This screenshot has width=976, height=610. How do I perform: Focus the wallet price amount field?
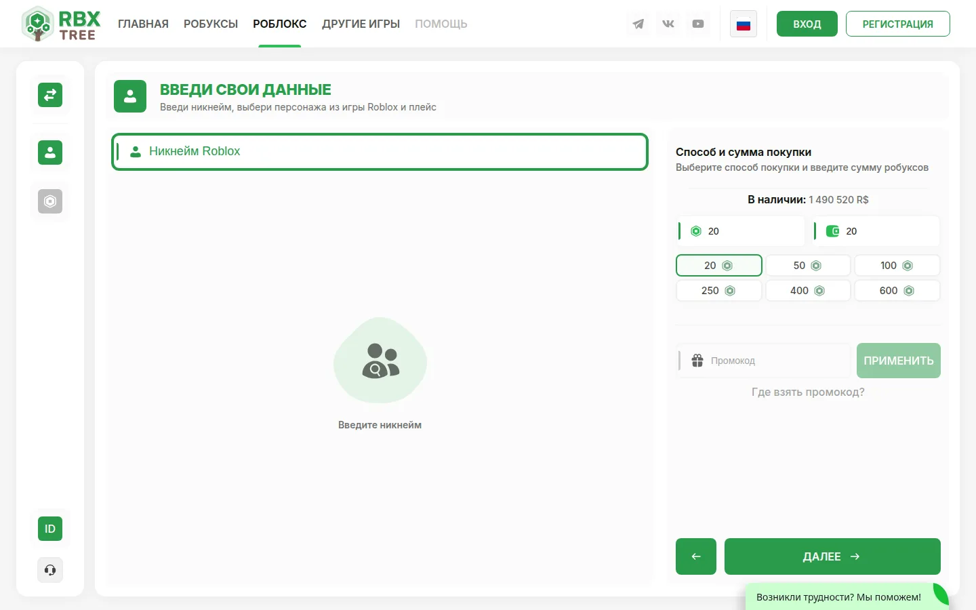click(876, 231)
